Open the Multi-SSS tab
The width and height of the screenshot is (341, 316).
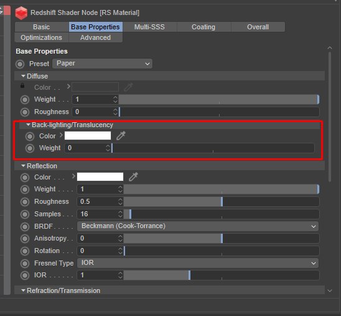[149, 27]
